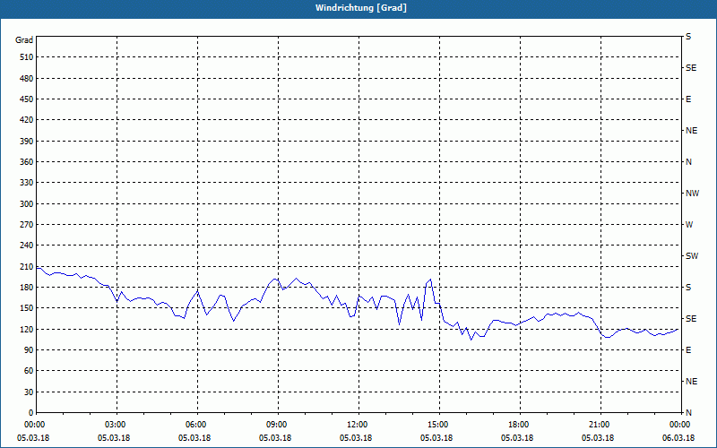Select the 210 y-axis value
This screenshot has width=717, height=448.
[27, 266]
